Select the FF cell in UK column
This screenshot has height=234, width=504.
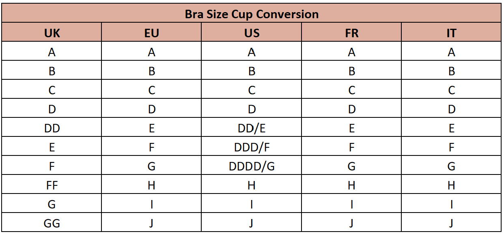click(52, 185)
